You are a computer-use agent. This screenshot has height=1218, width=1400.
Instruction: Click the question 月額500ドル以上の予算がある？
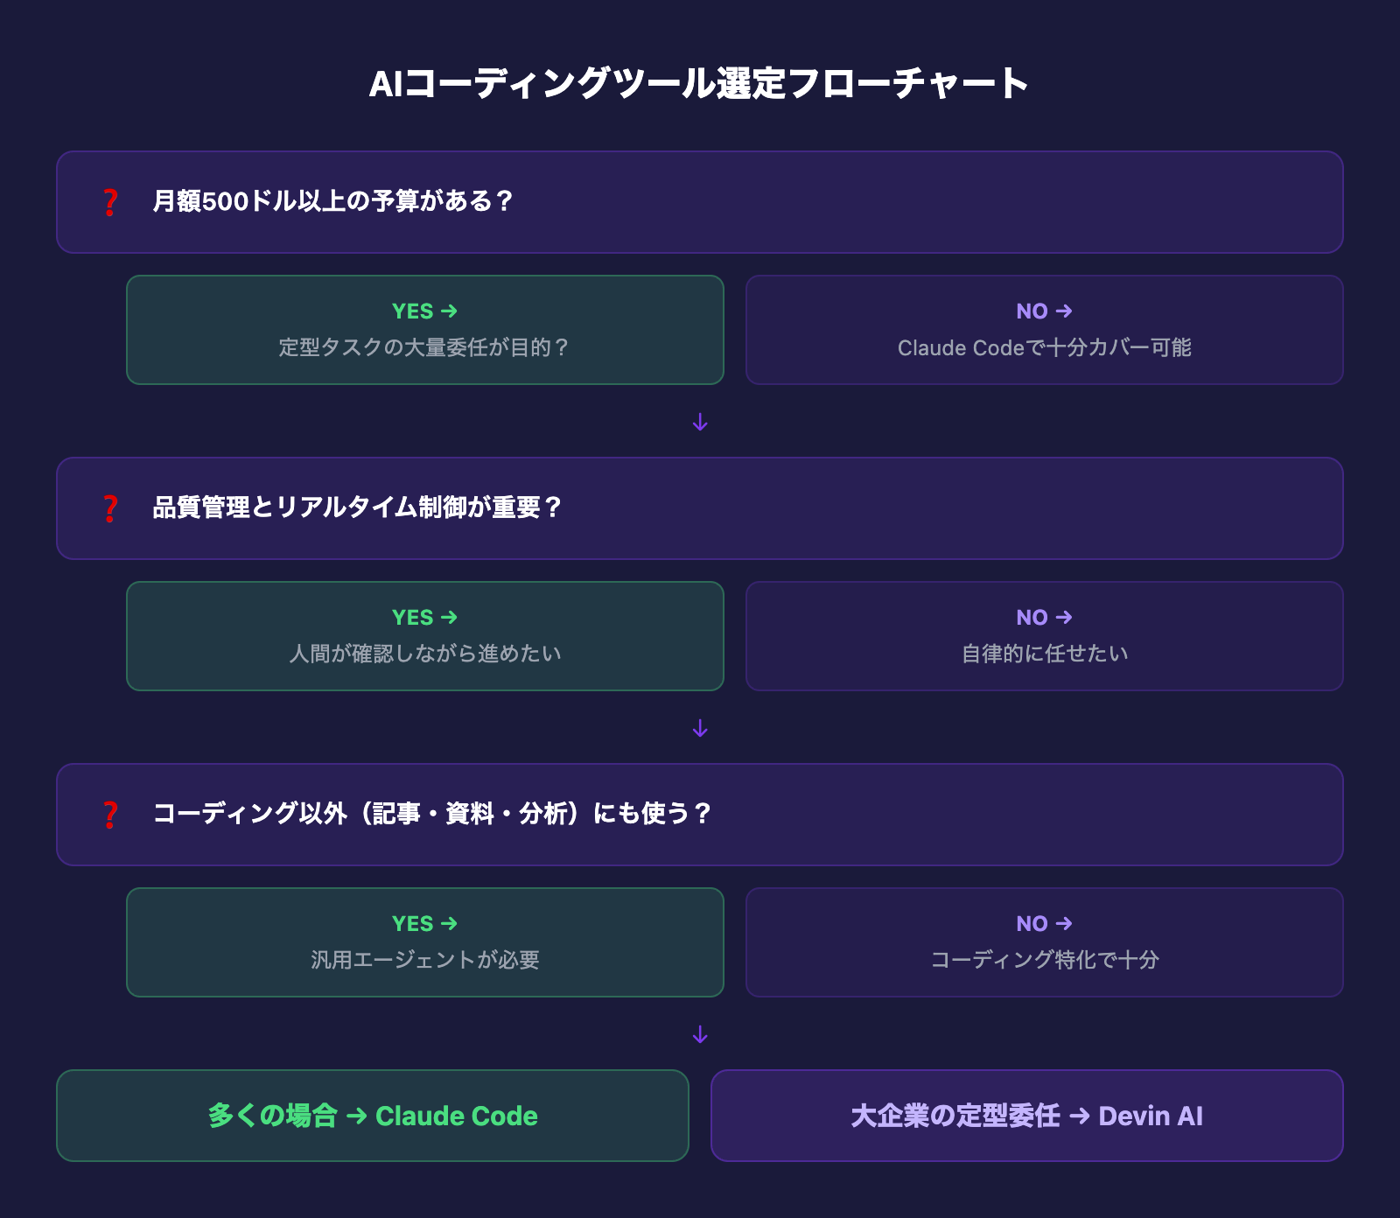333,201
